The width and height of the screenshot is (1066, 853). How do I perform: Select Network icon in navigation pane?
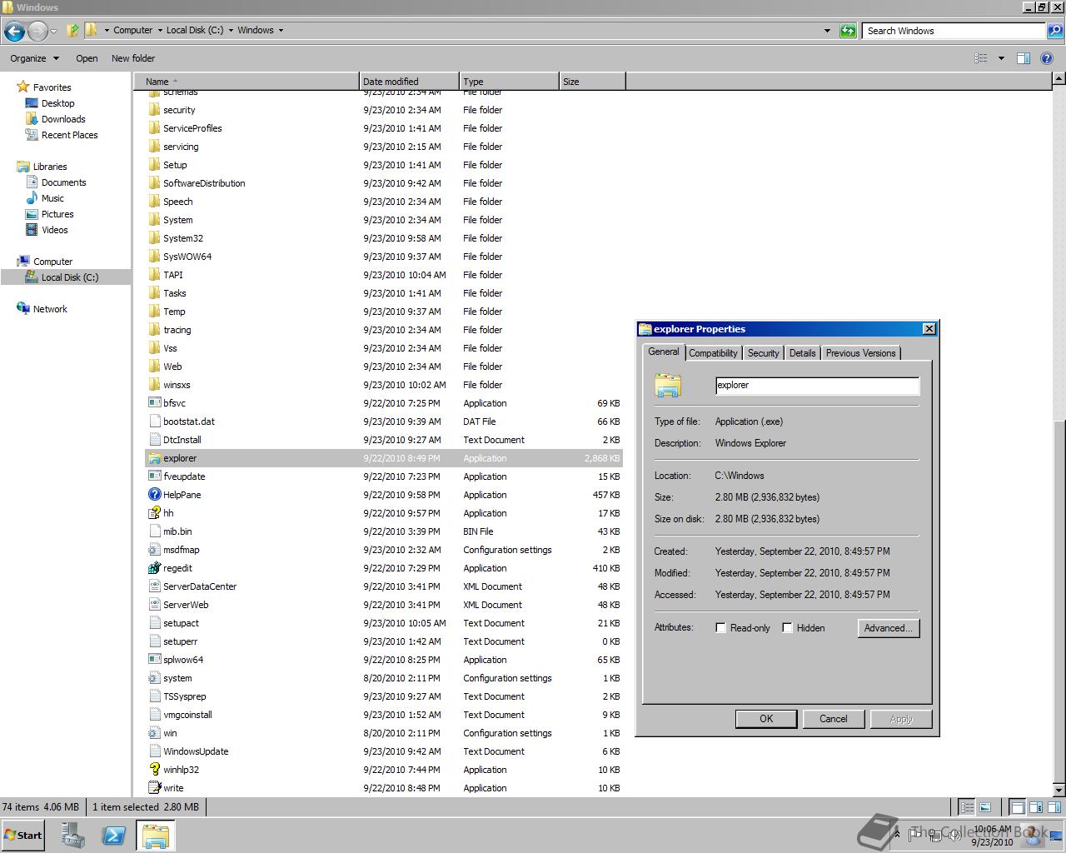(23, 308)
